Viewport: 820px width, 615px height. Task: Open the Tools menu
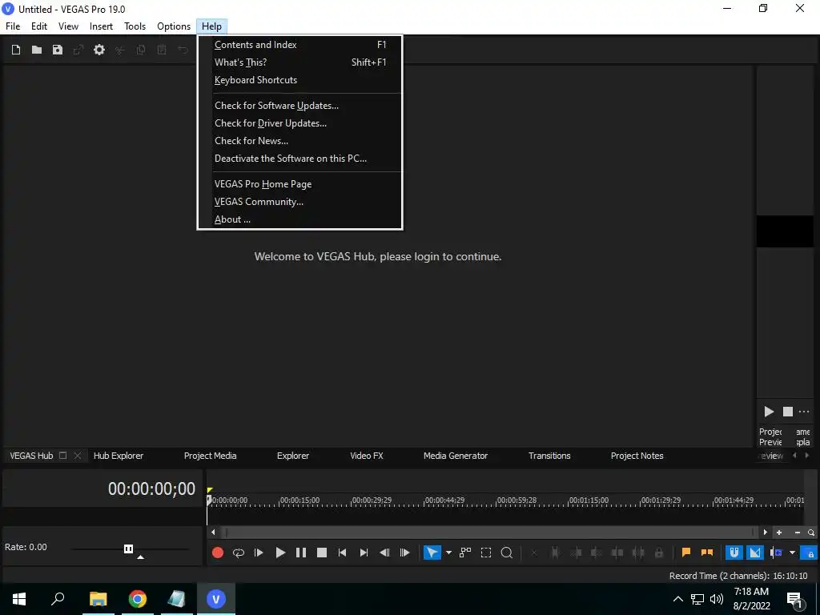[135, 26]
